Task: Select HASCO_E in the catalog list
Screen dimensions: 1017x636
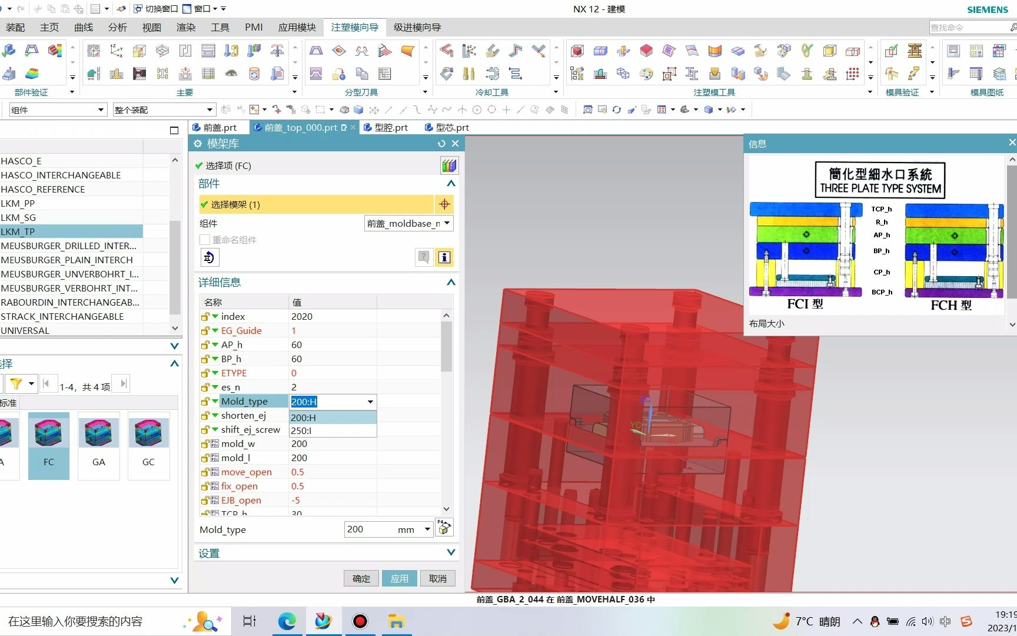Action: (71, 161)
